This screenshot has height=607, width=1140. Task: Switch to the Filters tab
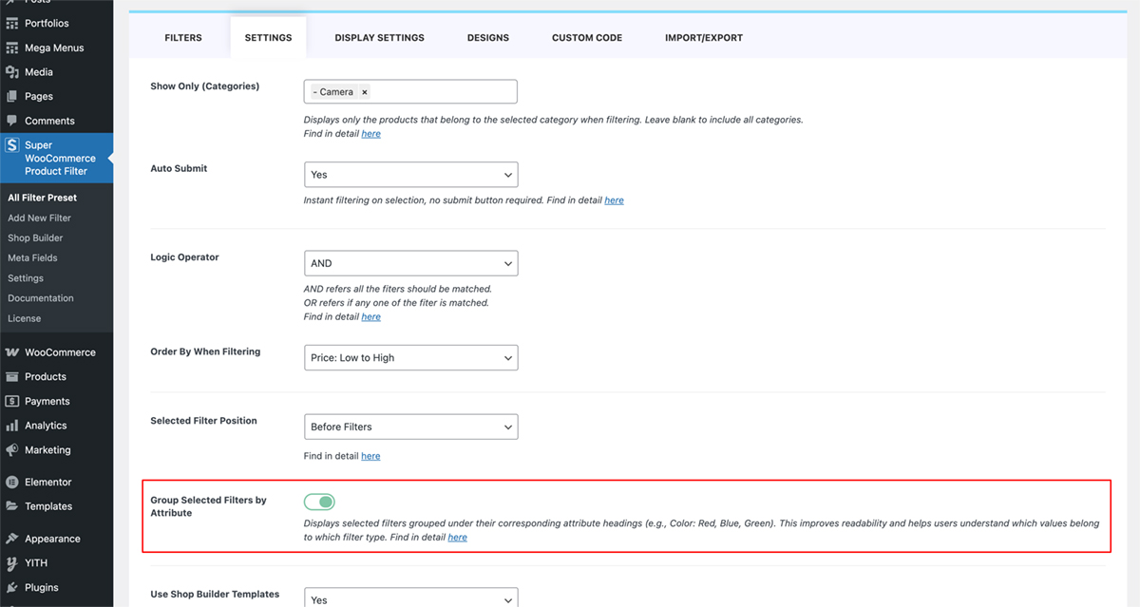(183, 38)
